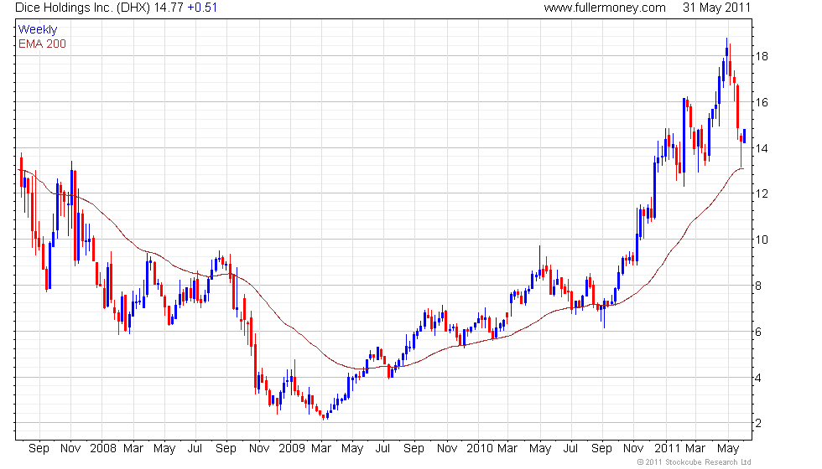
Task: Click the 2010 year label on time axis
Action: pos(480,449)
